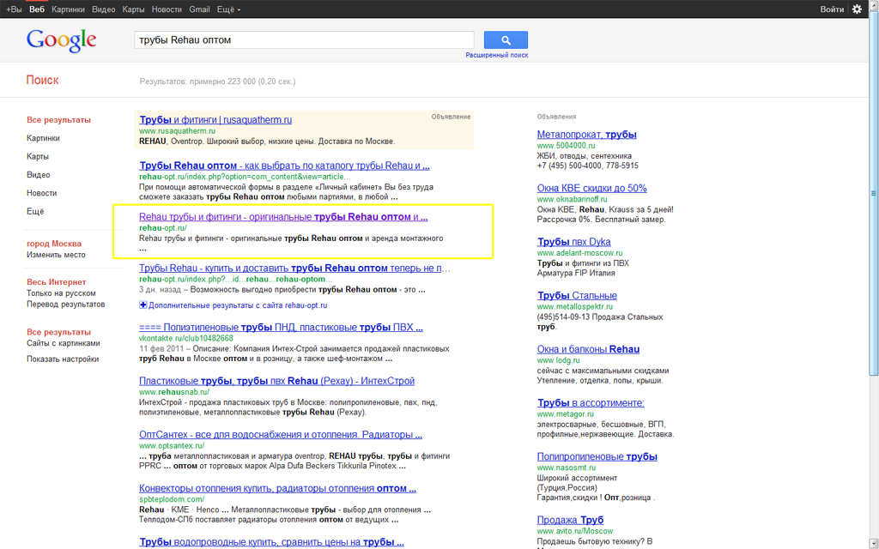Click www.metallospektr.ru ad URL text

pyautogui.click(x=574, y=306)
